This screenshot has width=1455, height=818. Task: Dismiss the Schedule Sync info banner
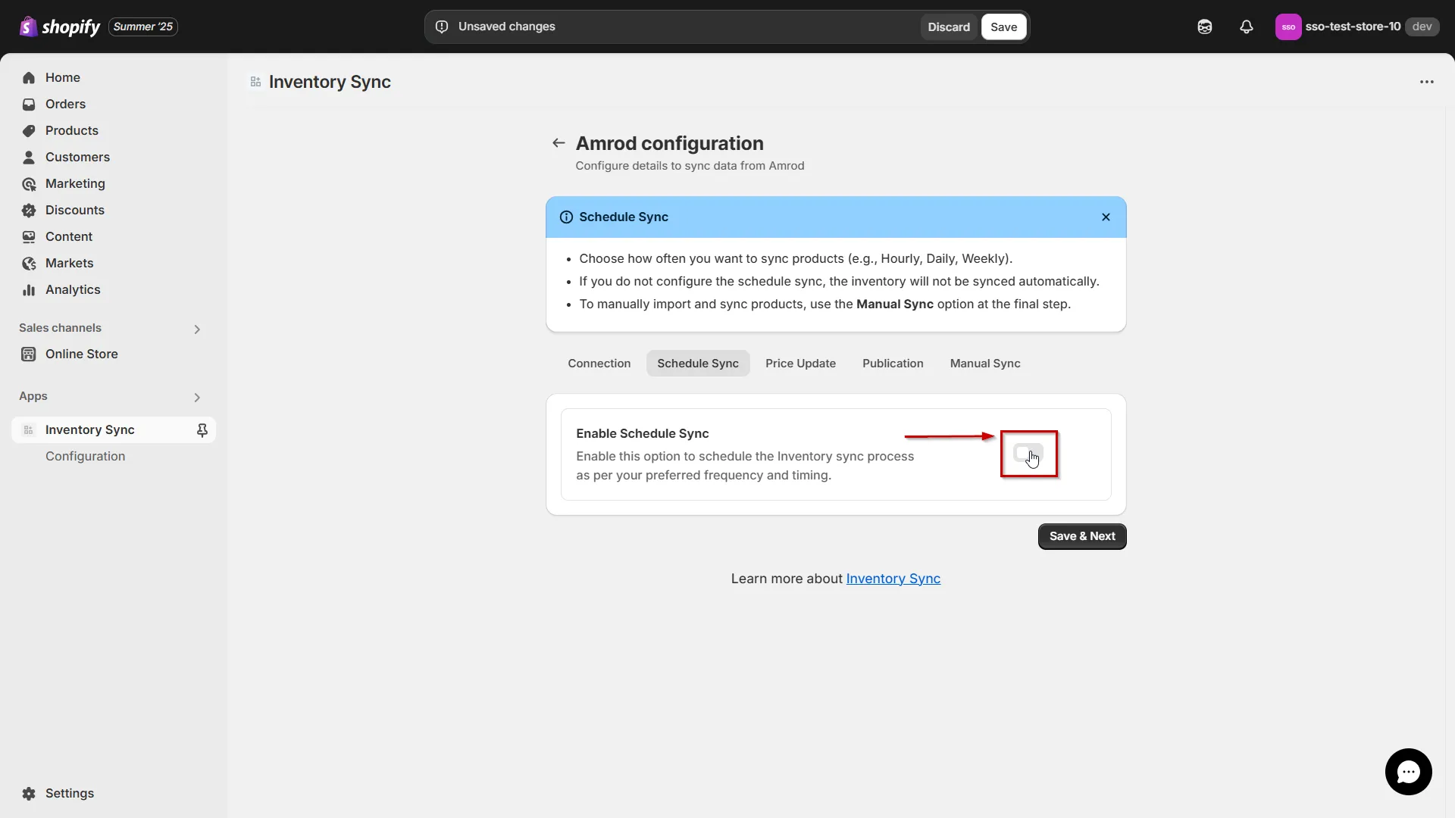coord(1106,217)
